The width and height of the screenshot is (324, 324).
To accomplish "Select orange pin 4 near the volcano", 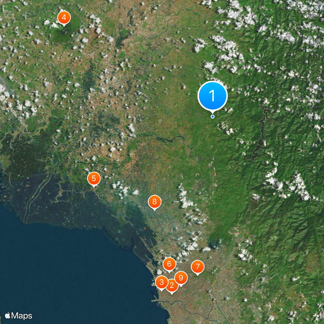I will [64, 17].
